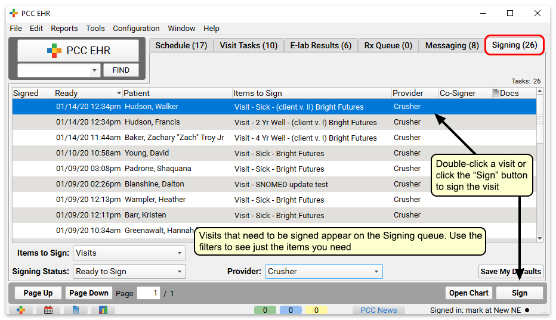
Task: Open the Items to Sign dropdown
Action: coord(129,253)
